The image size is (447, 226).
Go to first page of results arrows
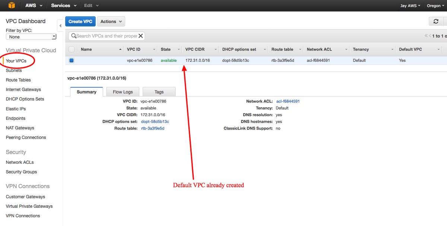click(426, 36)
